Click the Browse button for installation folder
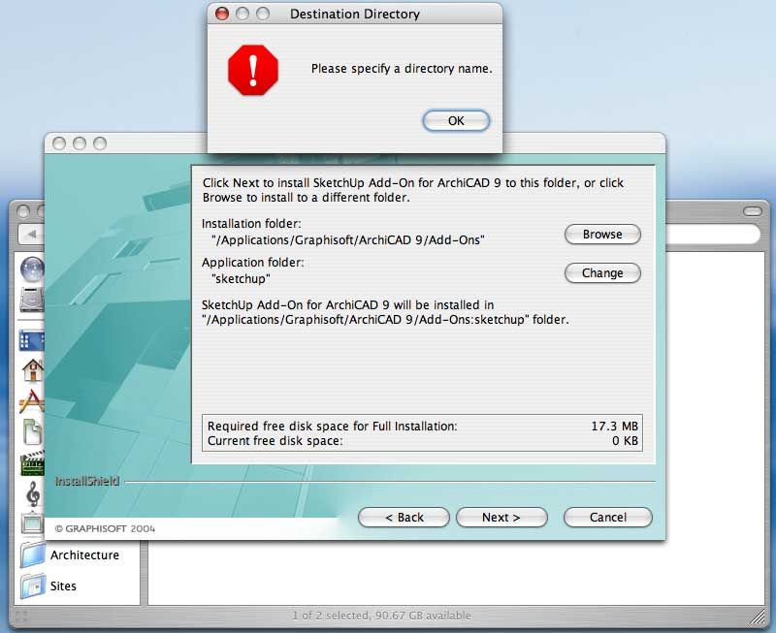The width and height of the screenshot is (776, 633). pos(602,234)
